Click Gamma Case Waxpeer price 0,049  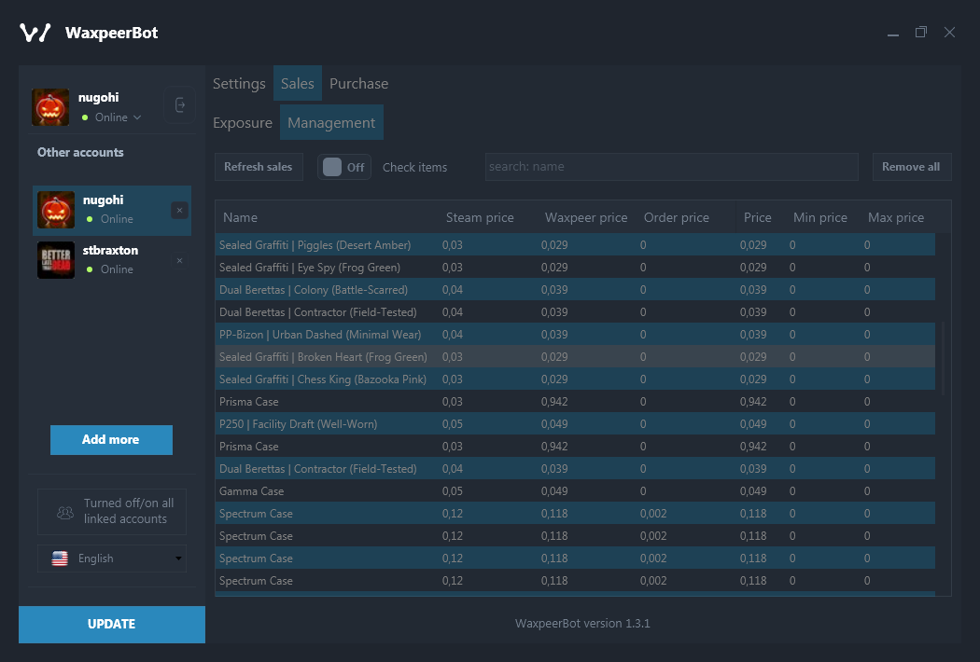[554, 491]
